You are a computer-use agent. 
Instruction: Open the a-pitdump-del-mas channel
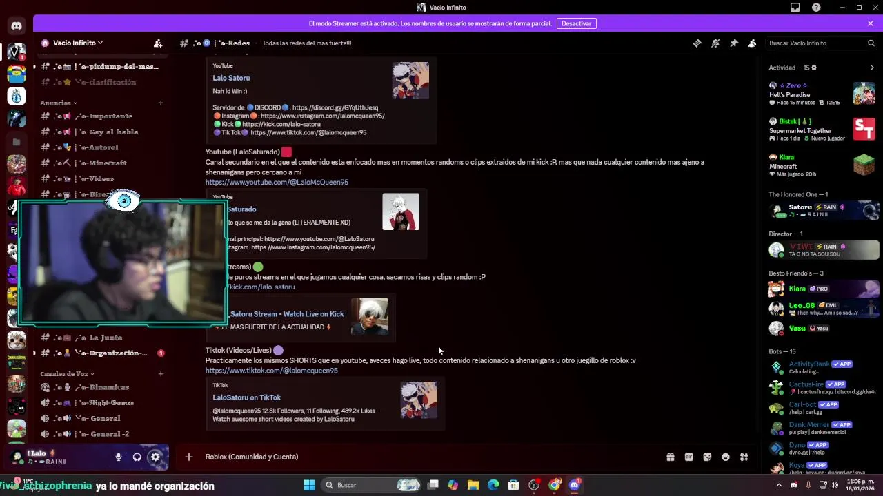pos(101,67)
